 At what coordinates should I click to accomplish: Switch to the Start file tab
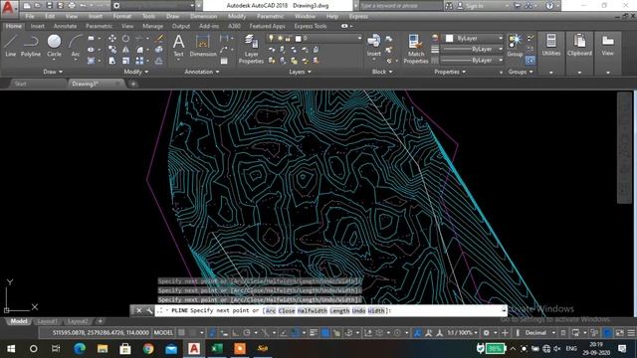pyautogui.click(x=20, y=84)
